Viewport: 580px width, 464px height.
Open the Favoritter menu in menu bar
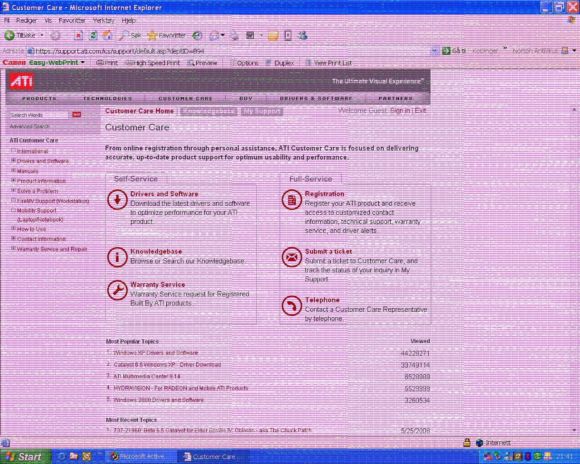tap(72, 20)
